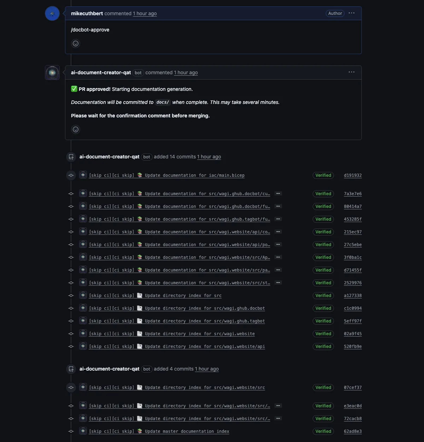Open commit hash 215ec97
This screenshot has width=424, height=442.
click(353, 232)
